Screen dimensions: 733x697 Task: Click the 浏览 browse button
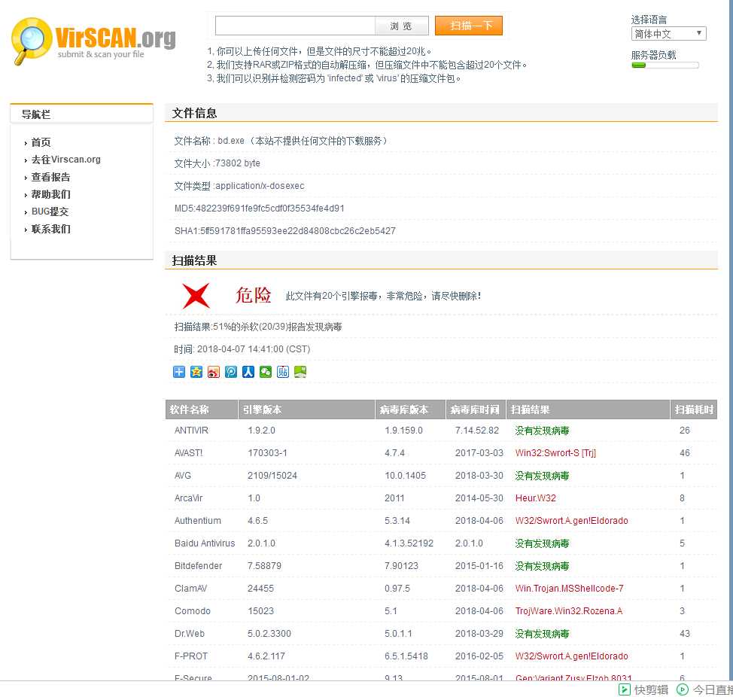(402, 26)
